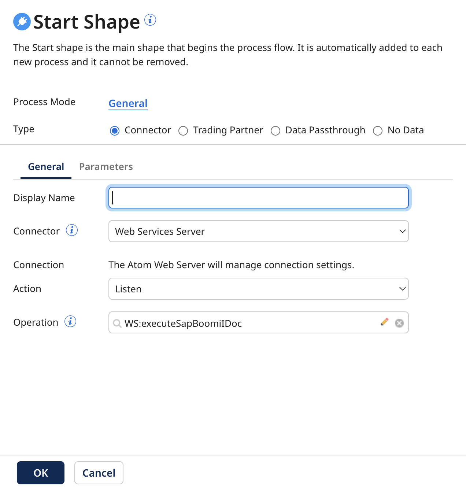The image size is (466, 488).
Task: Clear the selected operation with the X icon
Action: coord(399,323)
